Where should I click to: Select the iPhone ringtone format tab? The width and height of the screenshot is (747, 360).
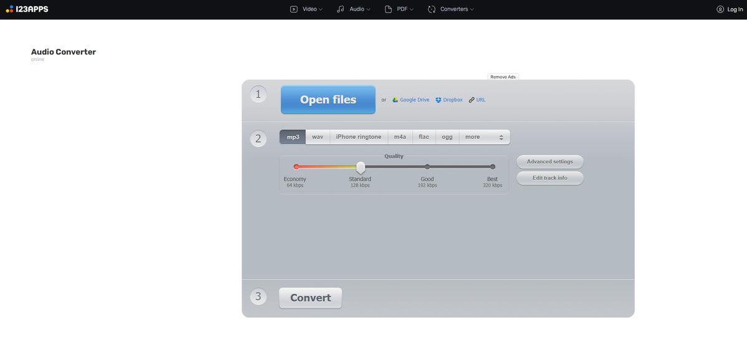359,137
